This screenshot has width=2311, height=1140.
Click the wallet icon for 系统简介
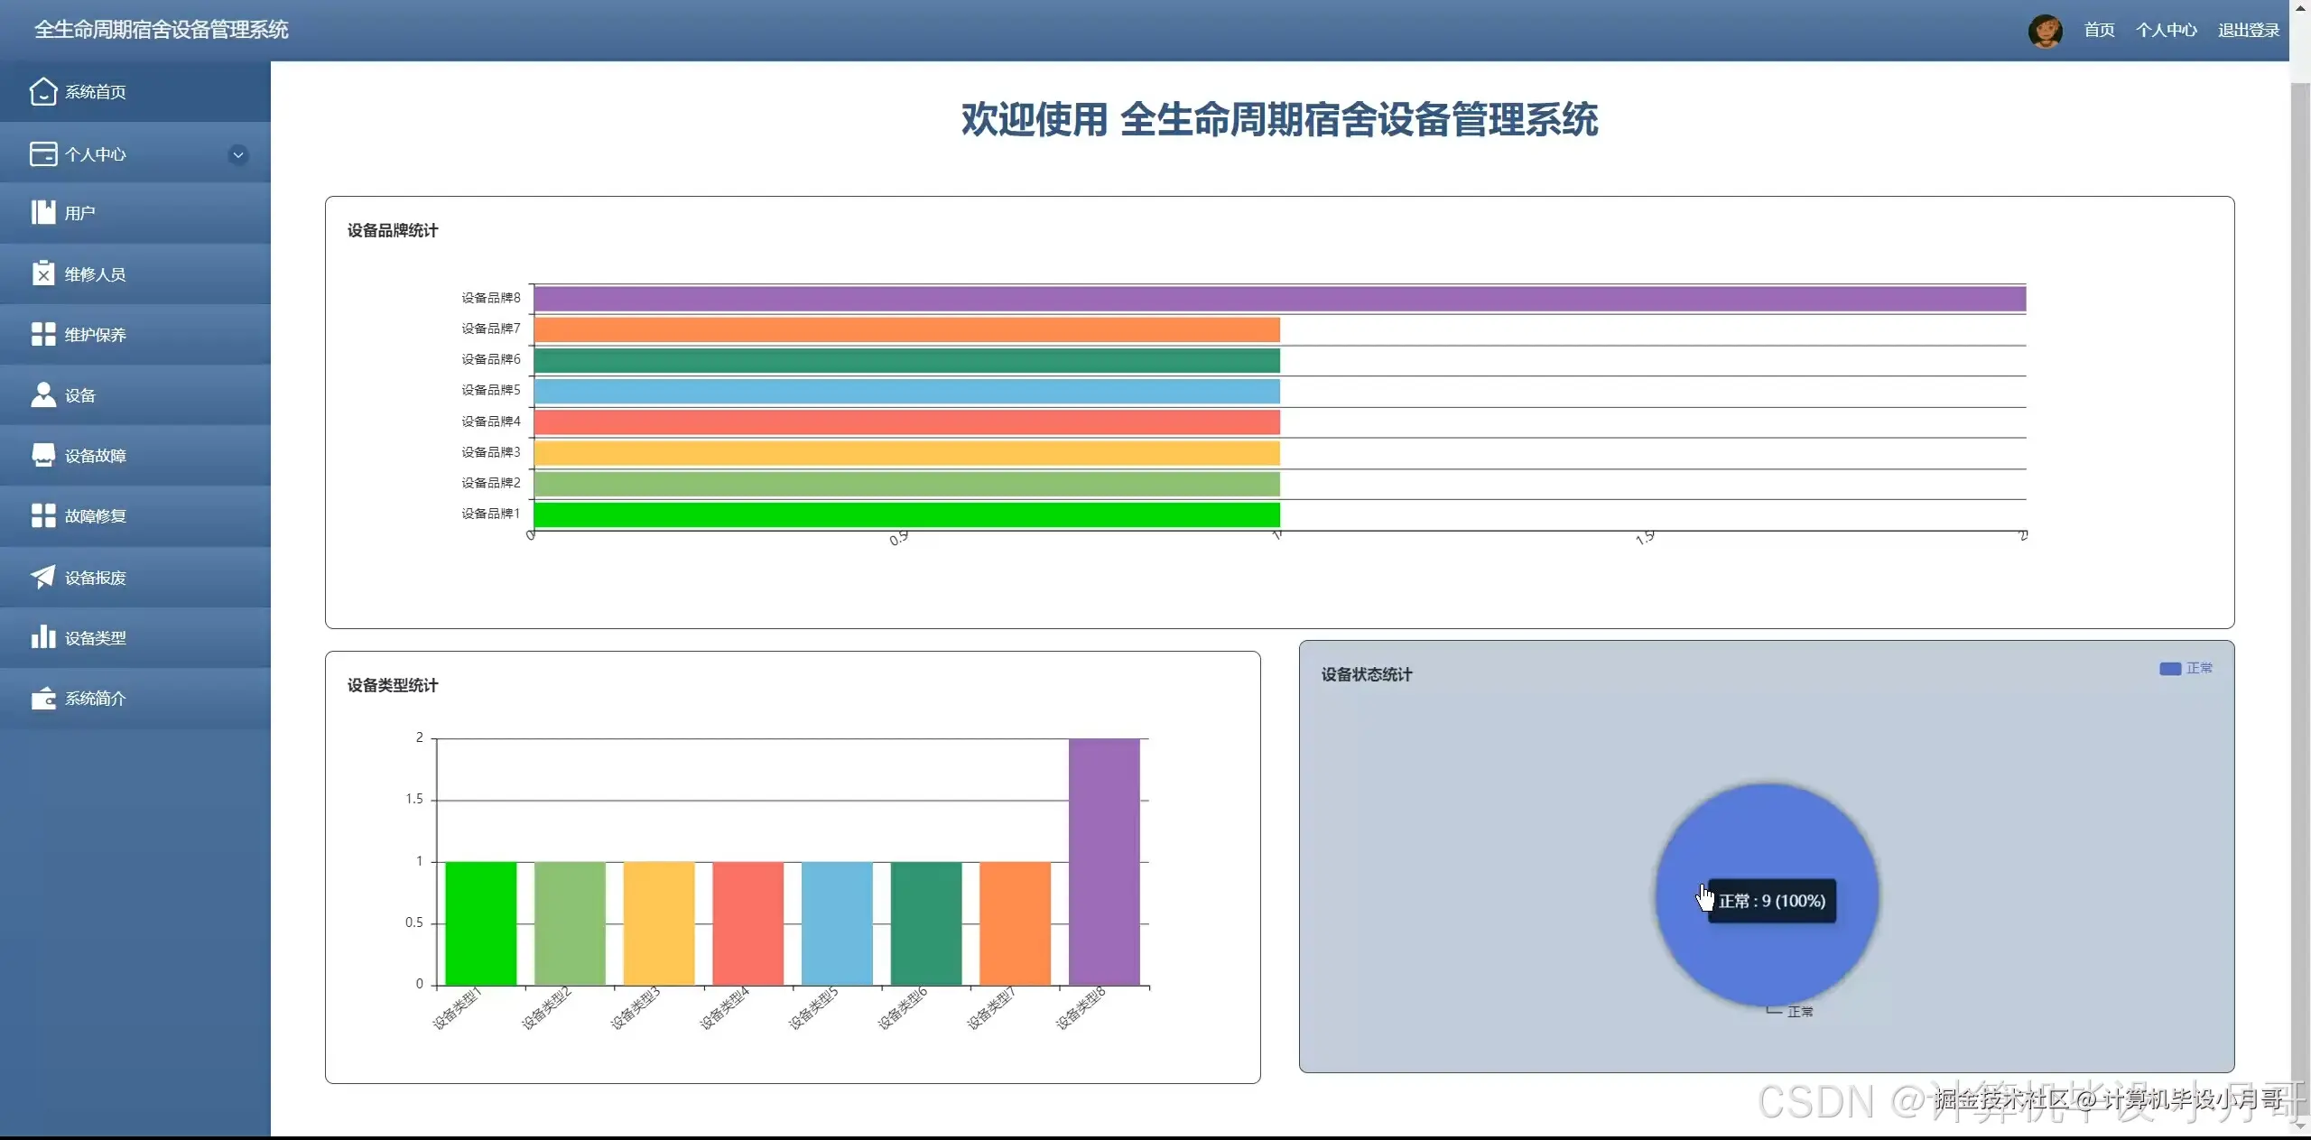coord(42,699)
